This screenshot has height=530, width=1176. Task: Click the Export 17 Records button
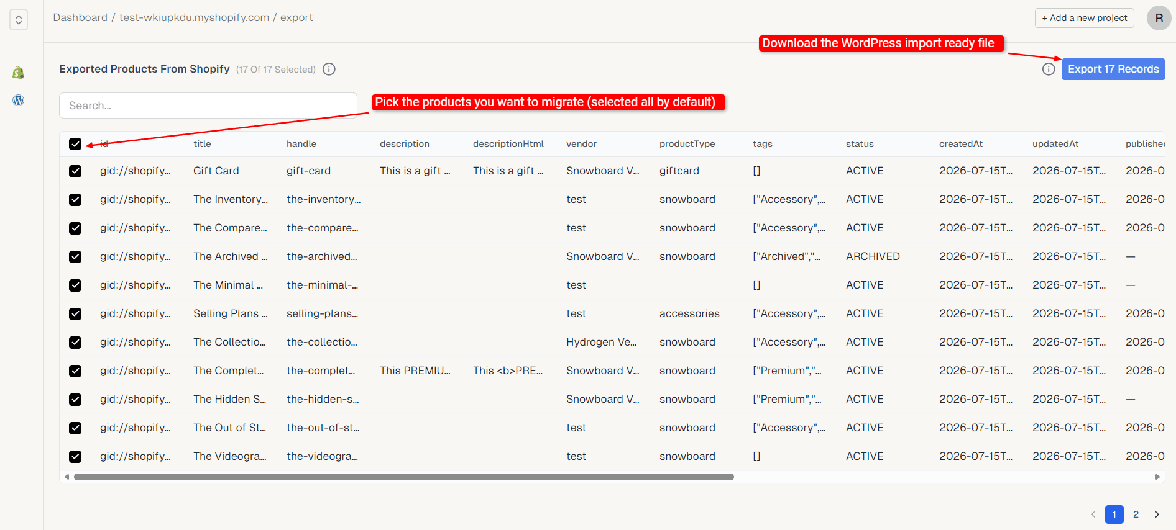(1113, 69)
